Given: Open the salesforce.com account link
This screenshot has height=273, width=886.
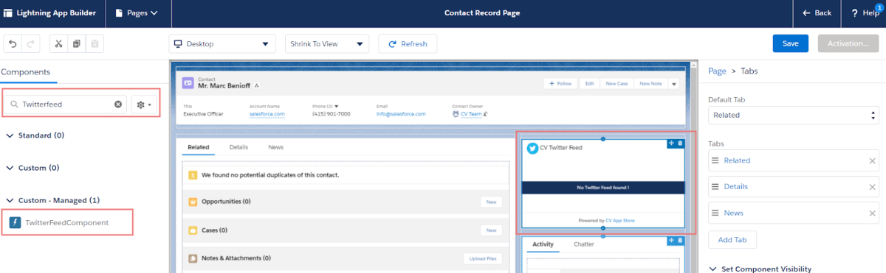Looking at the screenshot, I should [267, 114].
